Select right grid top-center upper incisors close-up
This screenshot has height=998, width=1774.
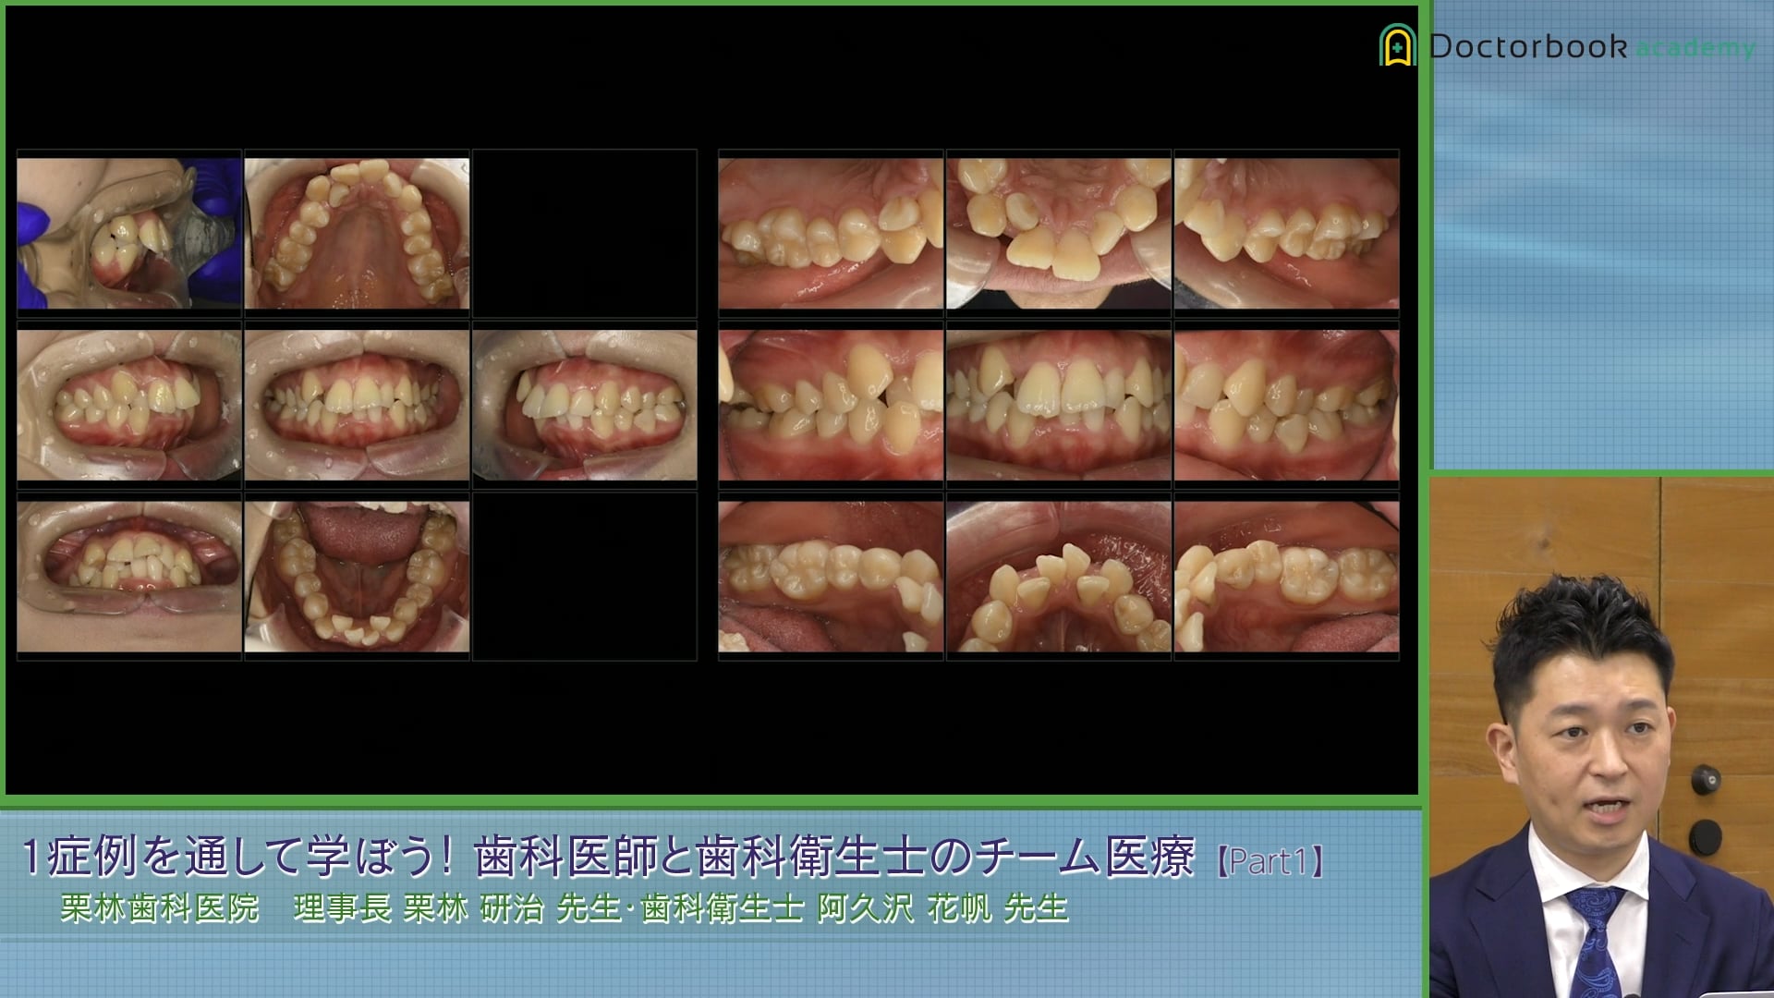[1059, 233]
